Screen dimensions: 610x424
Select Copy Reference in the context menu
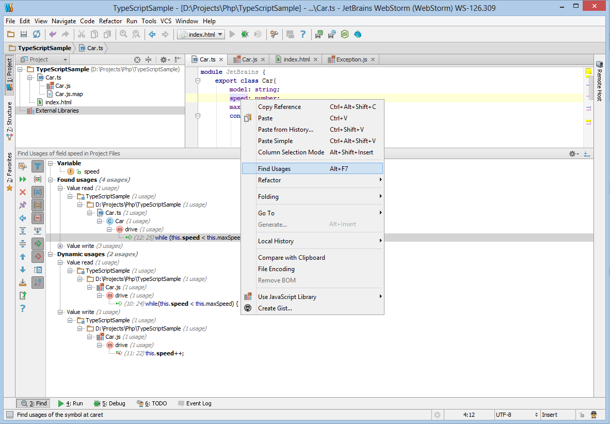(x=312, y=107)
